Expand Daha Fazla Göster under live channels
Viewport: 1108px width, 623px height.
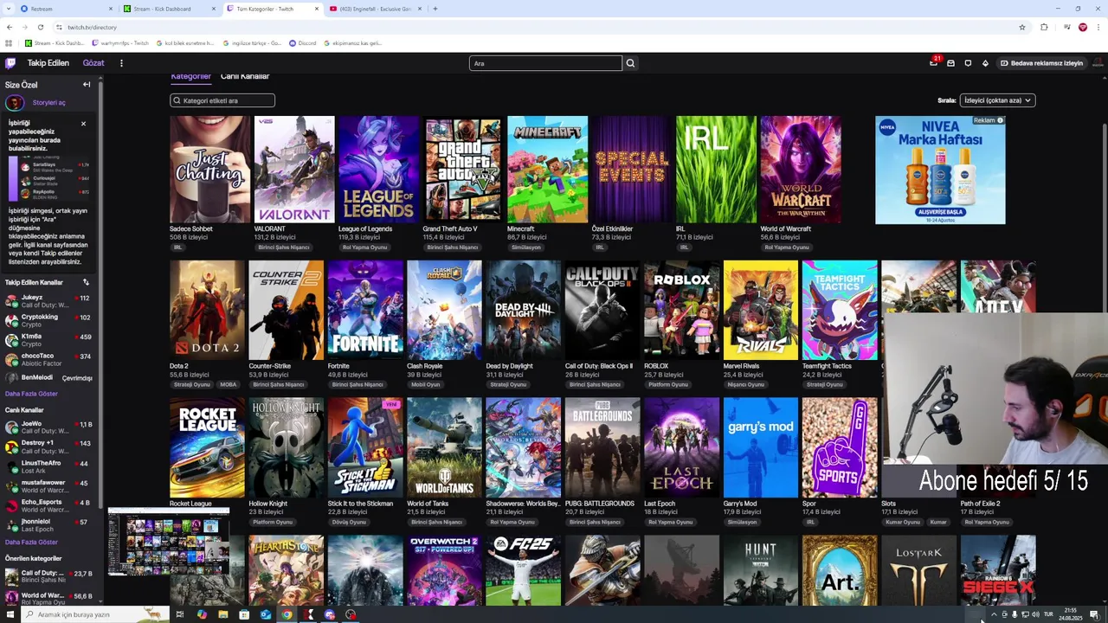click(x=31, y=542)
